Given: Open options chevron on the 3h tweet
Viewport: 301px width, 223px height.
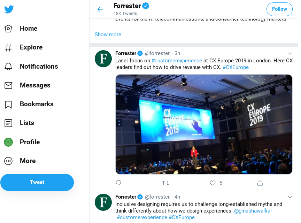Looking at the screenshot, I should point(290,53).
